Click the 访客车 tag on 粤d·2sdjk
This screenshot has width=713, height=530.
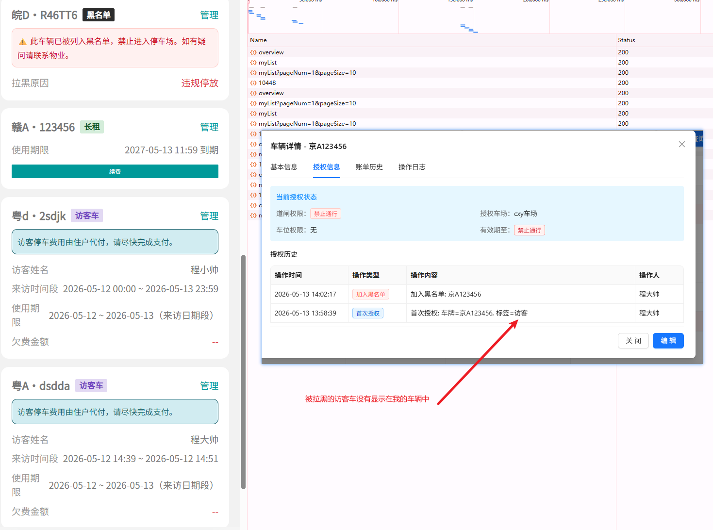87,215
